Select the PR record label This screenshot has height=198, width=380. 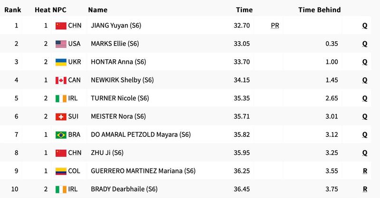click(x=275, y=26)
